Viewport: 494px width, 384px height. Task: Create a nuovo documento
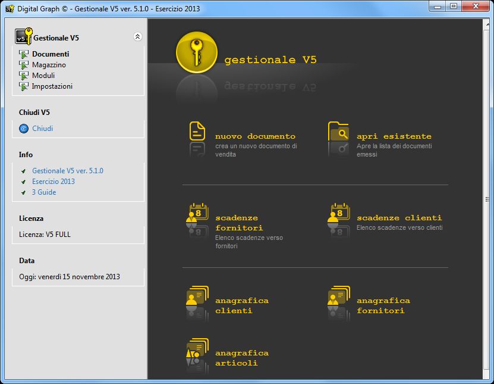point(255,136)
